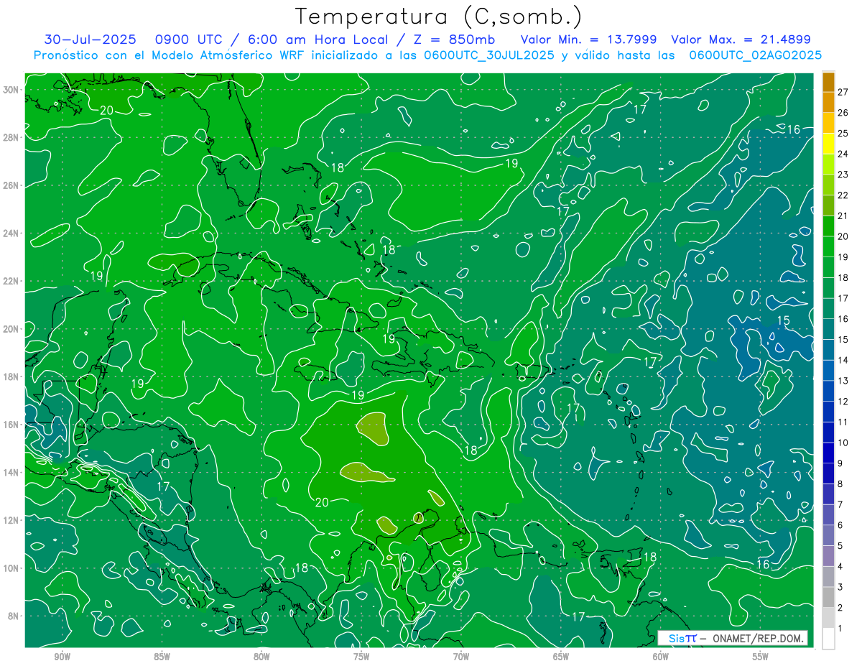This screenshot has height=666, width=862.
Task: Click the legend color swatch labeled 7
Action: [828, 494]
